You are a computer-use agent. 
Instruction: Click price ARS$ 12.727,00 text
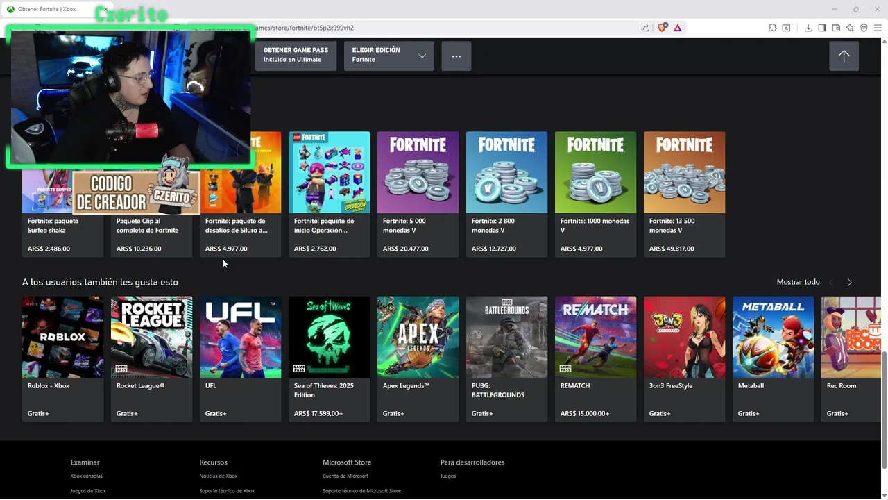point(494,249)
